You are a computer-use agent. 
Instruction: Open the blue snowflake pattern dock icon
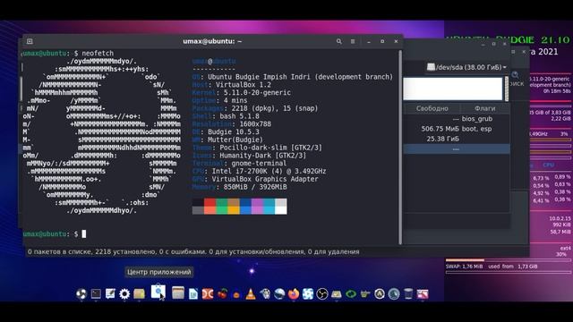coord(308,294)
